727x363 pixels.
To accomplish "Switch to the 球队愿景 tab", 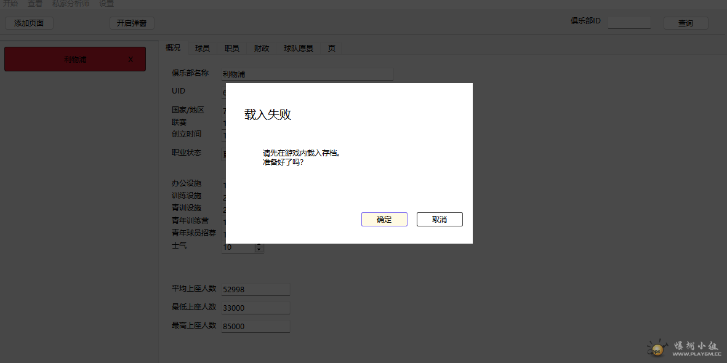I will 299,48.
